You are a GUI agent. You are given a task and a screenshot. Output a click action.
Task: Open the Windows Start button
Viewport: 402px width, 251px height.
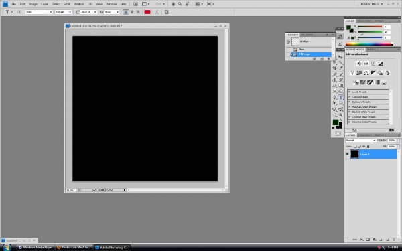pyautogui.click(x=7, y=248)
